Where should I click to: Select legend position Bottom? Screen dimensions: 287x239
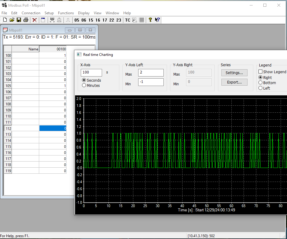261,83
